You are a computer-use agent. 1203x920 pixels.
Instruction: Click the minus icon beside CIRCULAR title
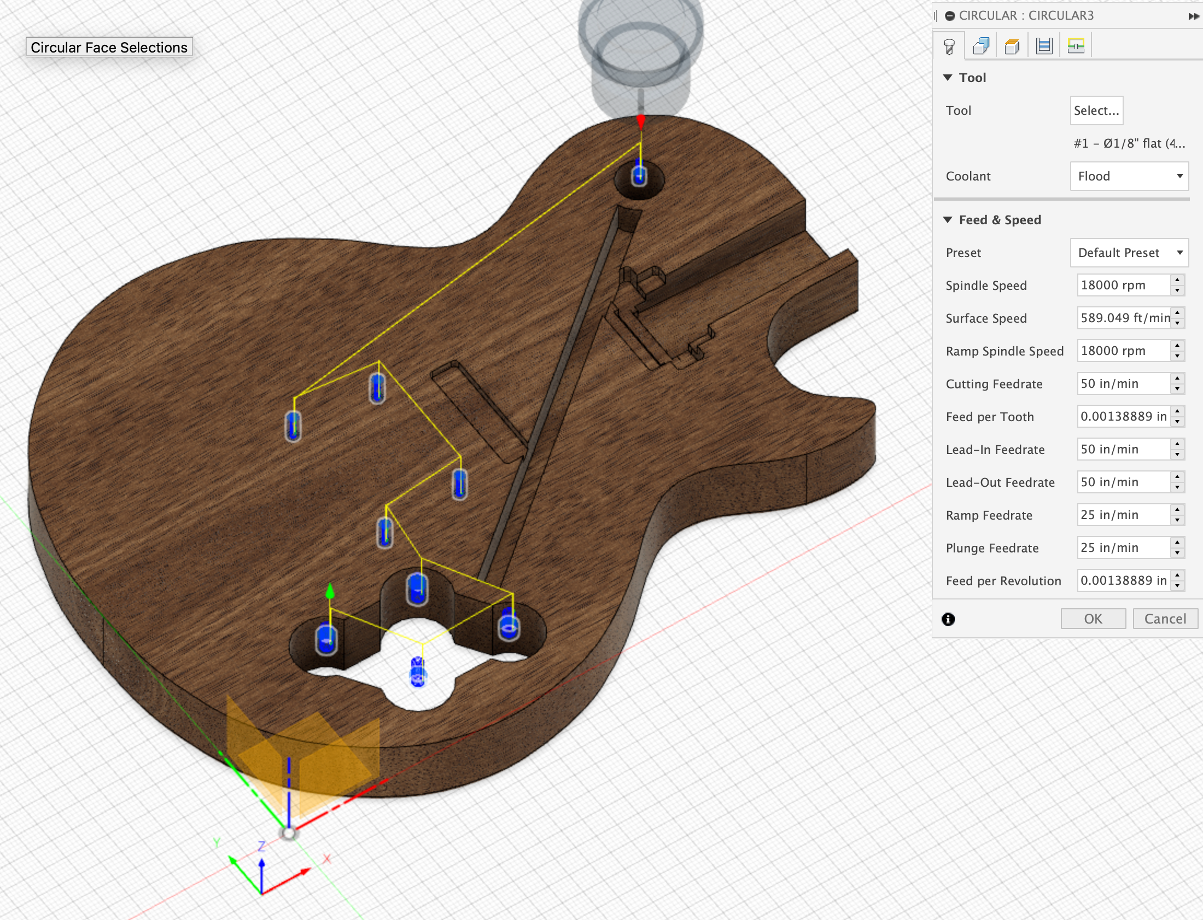(x=950, y=16)
